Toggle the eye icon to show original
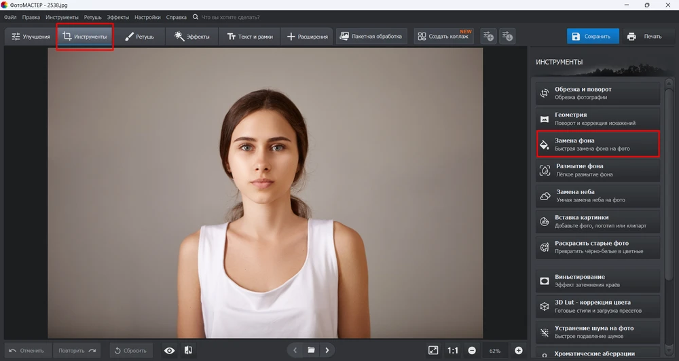 point(169,350)
